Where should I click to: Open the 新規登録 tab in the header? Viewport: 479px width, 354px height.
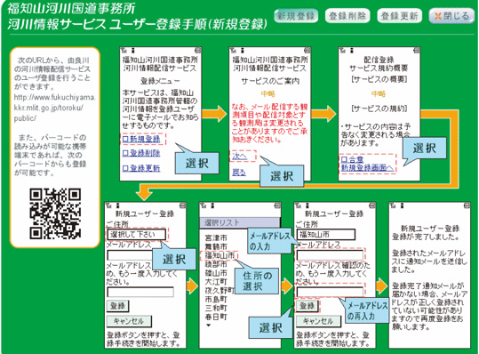click(x=296, y=16)
